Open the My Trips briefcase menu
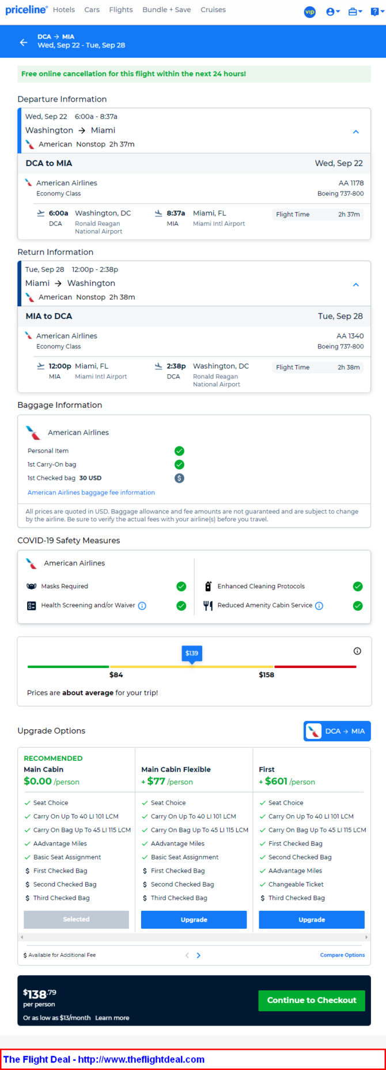386x1070 pixels. pos(355,12)
